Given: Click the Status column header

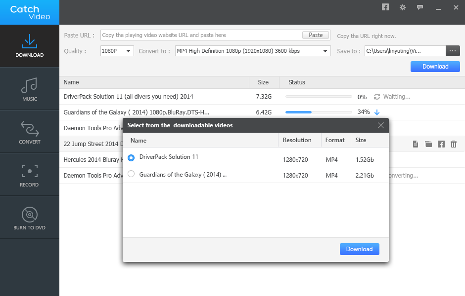Looking at the screenshot, I should (x=296, y=82).
